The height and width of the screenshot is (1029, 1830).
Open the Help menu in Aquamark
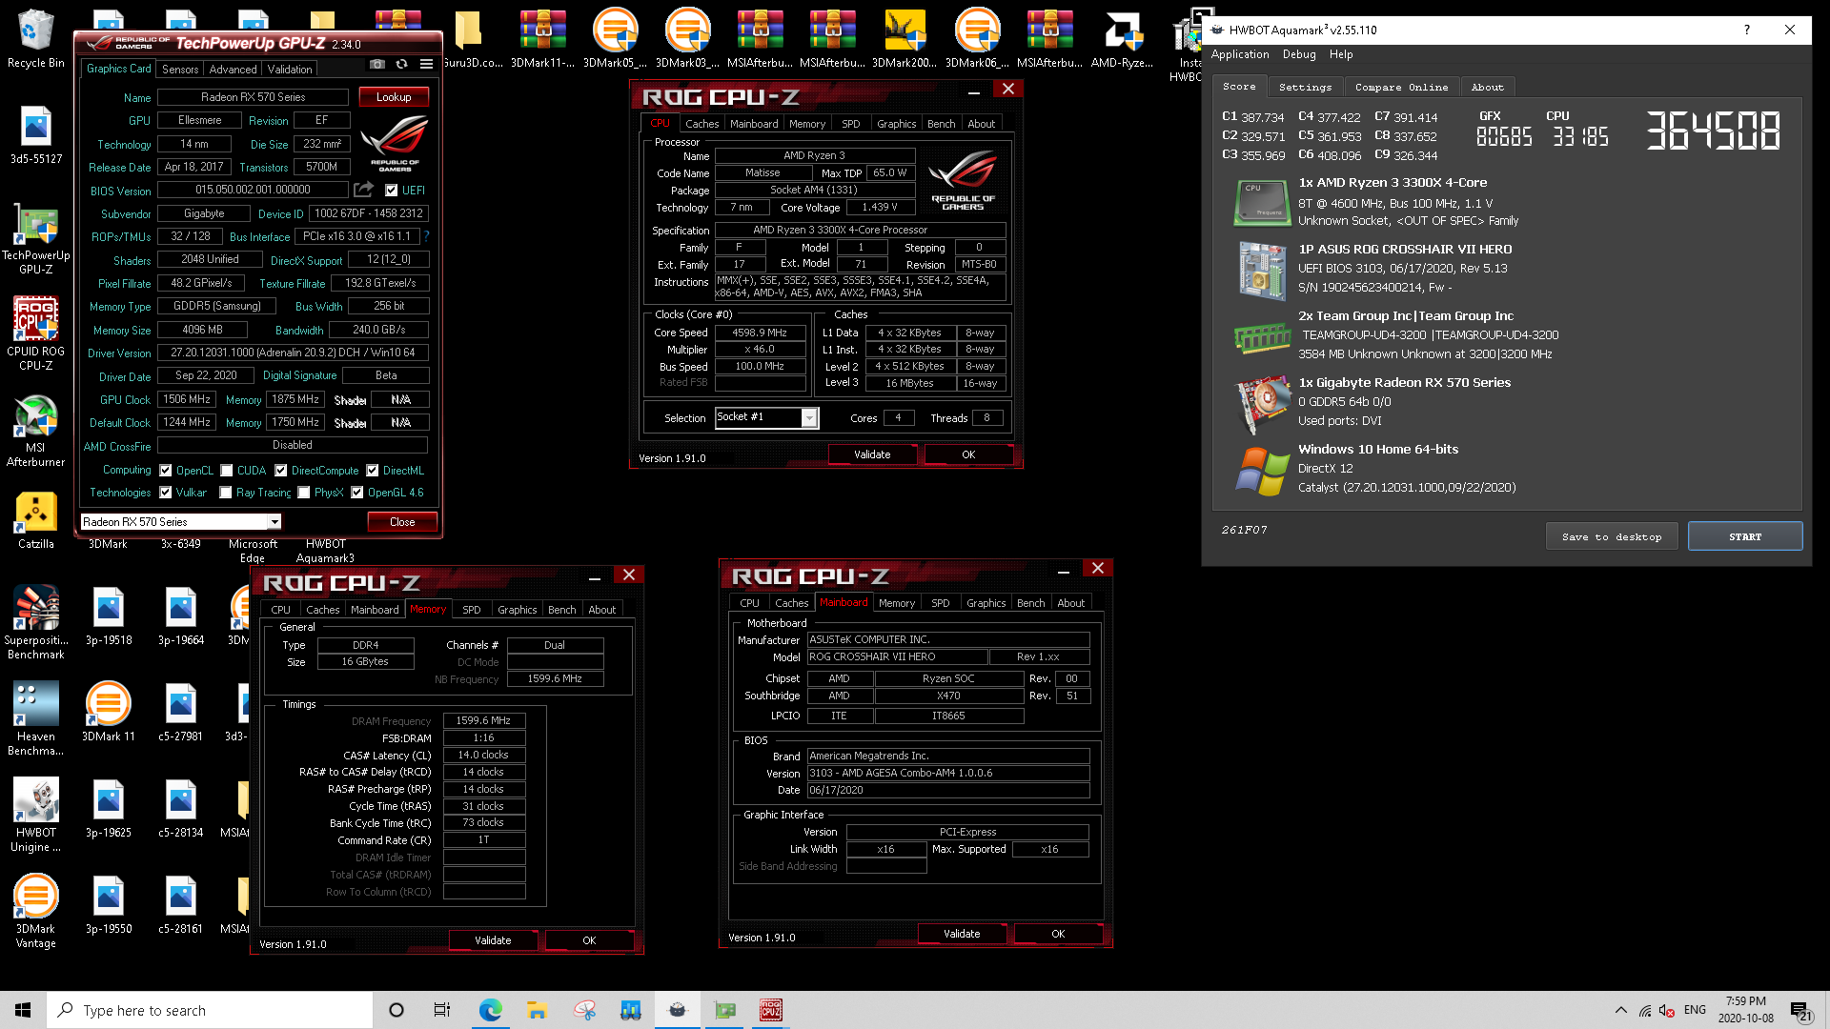click(x=1341, y=55)
